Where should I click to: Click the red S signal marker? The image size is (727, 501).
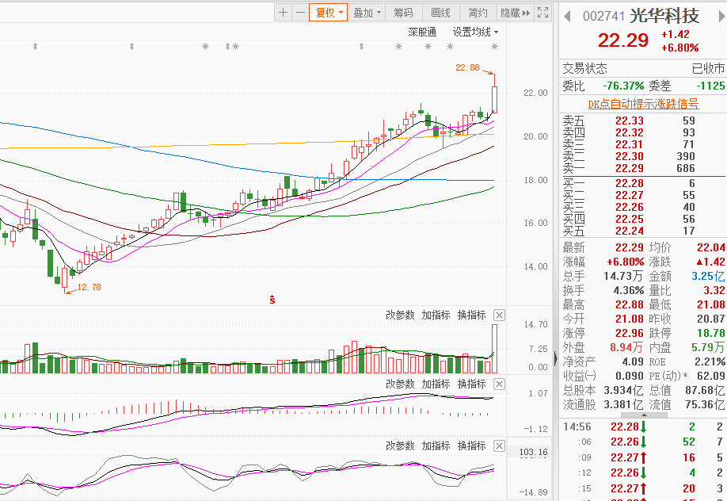click(272, 300)
